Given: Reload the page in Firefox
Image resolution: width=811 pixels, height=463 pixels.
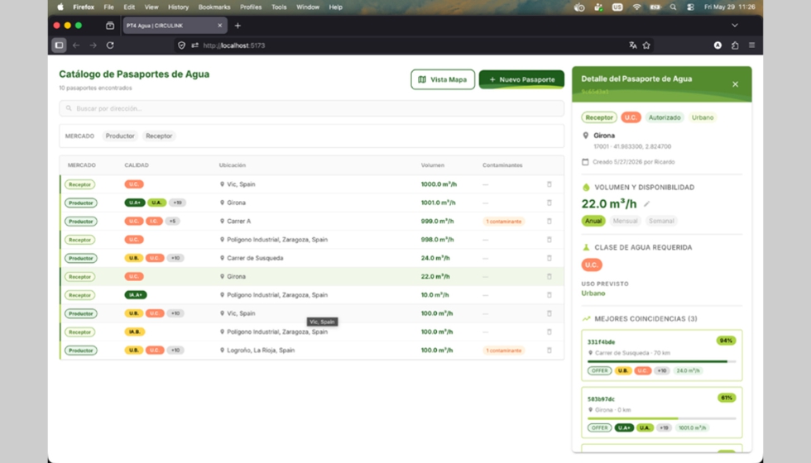Looking at the screenshot, I should pos(110,45).
